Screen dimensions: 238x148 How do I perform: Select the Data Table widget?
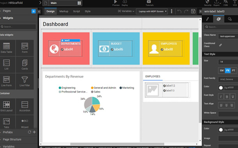coord(6,48)
